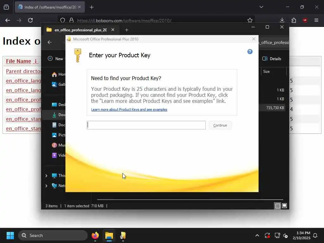Screen dimensions: 324x243
Task: Expand Network in Explorer tree
Action: 46,186
